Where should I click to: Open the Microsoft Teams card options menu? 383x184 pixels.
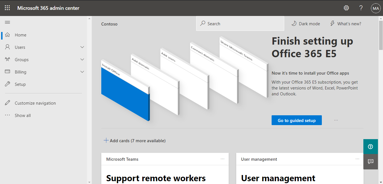tap(223, 159)
